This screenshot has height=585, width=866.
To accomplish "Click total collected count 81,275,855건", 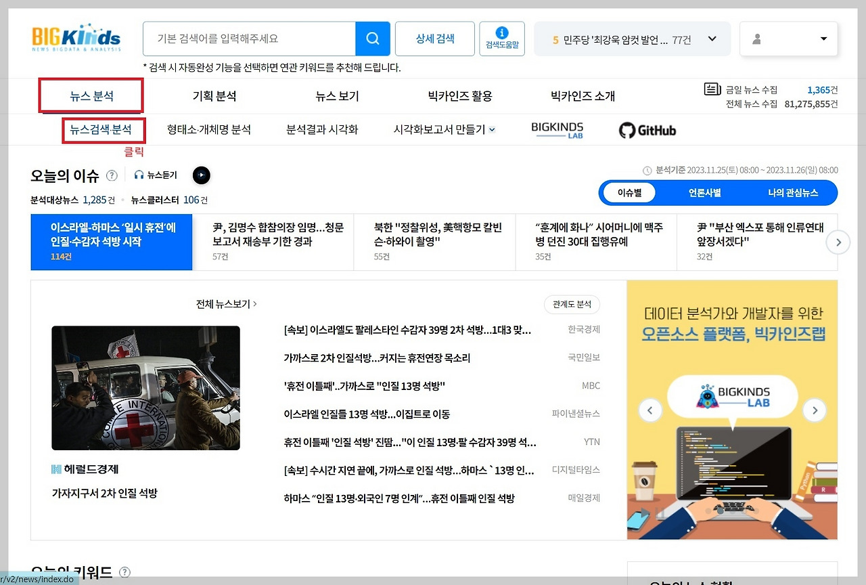I will point(811,104).
